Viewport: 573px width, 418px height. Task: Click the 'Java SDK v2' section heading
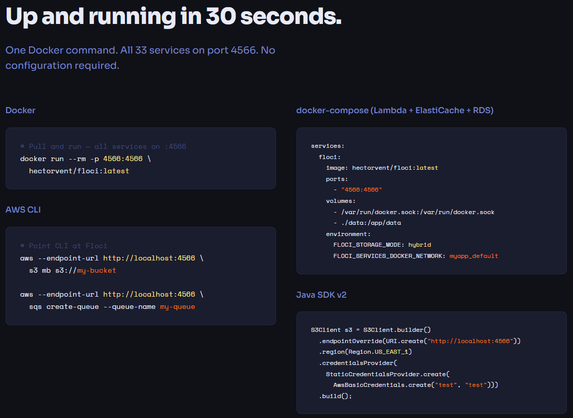point(321,295)
